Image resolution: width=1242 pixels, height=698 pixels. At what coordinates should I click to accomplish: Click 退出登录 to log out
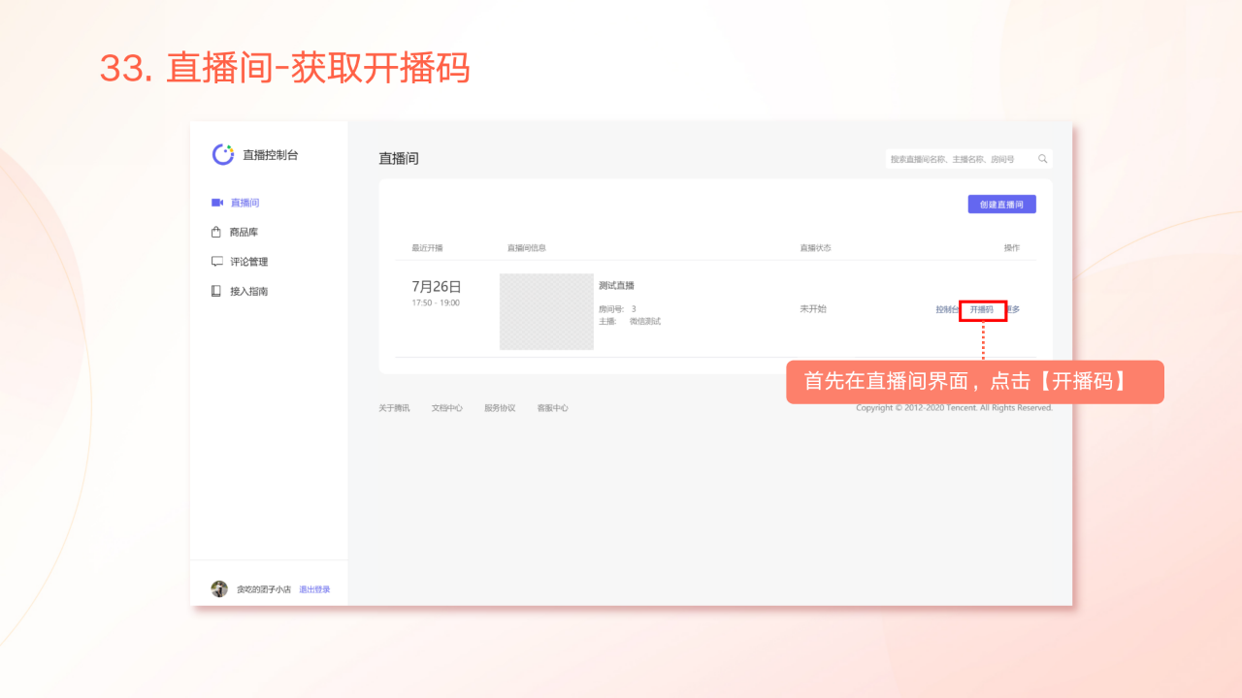pyautogui.click(x=314, y=589)
